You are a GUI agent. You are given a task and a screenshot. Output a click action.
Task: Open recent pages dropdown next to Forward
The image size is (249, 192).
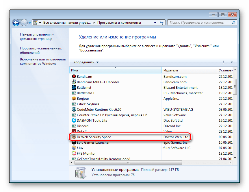click(30, 23)
